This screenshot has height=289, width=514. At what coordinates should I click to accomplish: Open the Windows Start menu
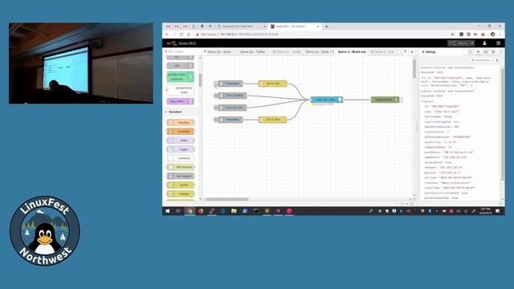click(x=168, y=211)
